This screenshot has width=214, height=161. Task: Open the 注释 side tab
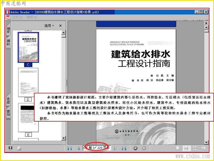click(8, 113)
